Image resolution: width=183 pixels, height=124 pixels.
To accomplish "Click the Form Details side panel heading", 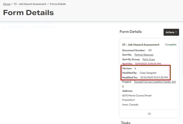I will (131, 32).
